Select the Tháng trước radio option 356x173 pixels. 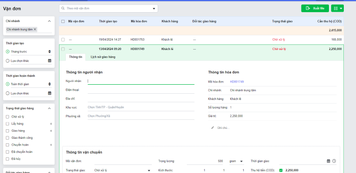tap(8, 51)
